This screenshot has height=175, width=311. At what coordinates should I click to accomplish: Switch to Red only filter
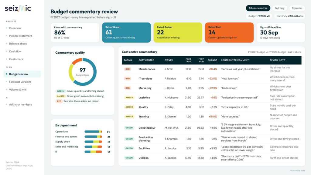point(279,8)
